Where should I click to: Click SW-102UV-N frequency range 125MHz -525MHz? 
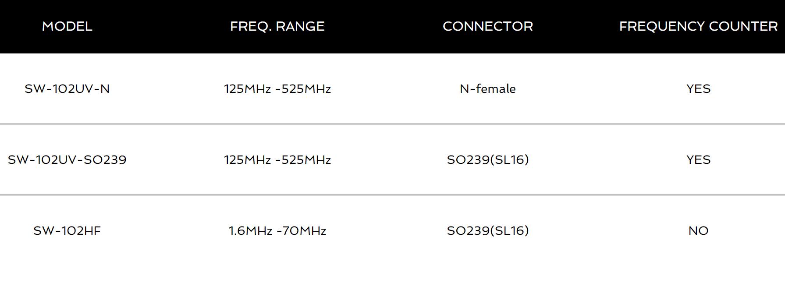point(277,89)
